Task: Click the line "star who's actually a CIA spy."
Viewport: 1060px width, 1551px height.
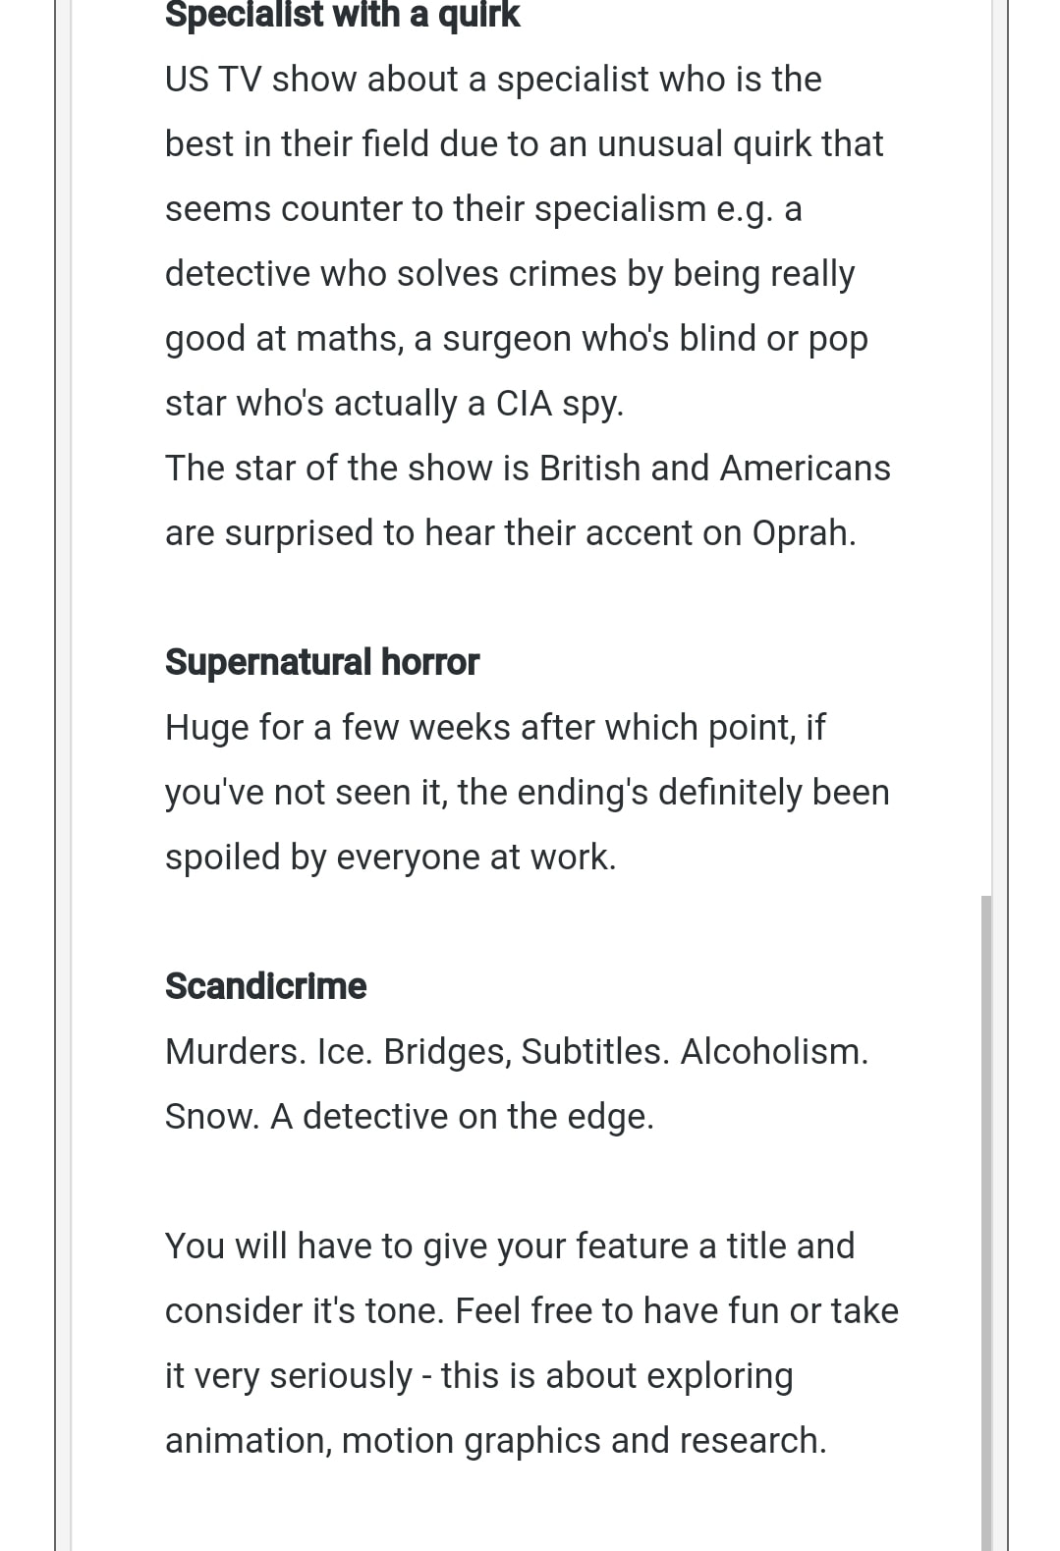Action: (394, 404)
